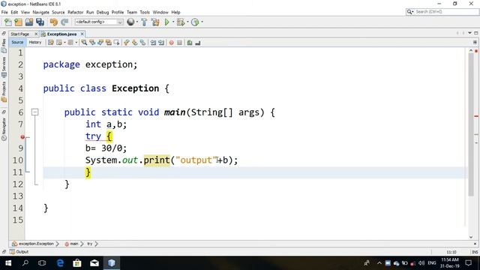This screenshot has height=270, width=480.
Task: Toggle Bookmark icon in editor toolbar
Action: tap(143, 43)
